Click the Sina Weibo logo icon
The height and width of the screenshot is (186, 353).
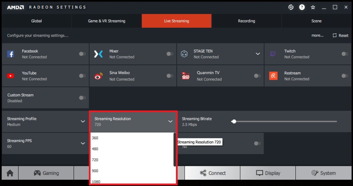coord(98,76)
